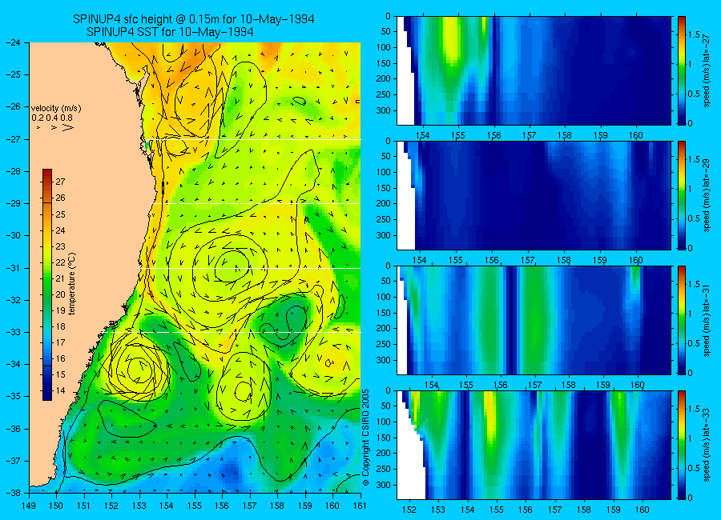
Task: Click the -38 latitude label on the map axis
Action: (13, 493)
